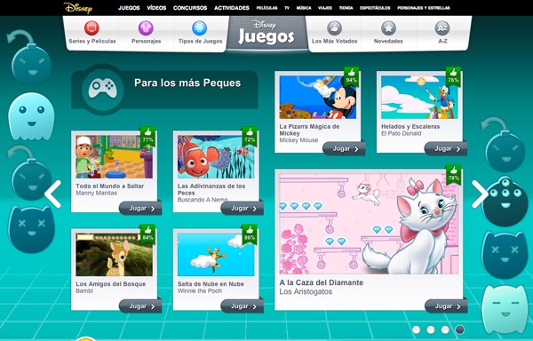This screenshot has width=533, height=341.
Task: Select the purple Personajes icon
Action: (x=146, y=28)
